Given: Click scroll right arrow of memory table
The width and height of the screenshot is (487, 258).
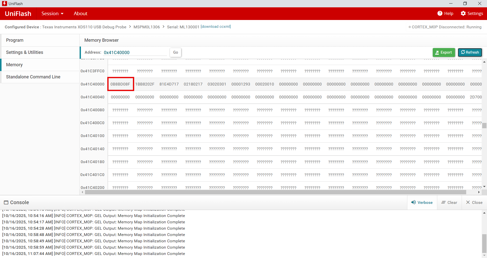Looking at the screenshot, I should point(479,192).
